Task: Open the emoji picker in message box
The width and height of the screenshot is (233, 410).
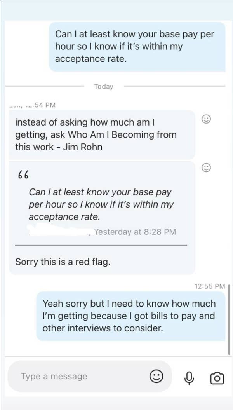Action: (x=156, y=376)
